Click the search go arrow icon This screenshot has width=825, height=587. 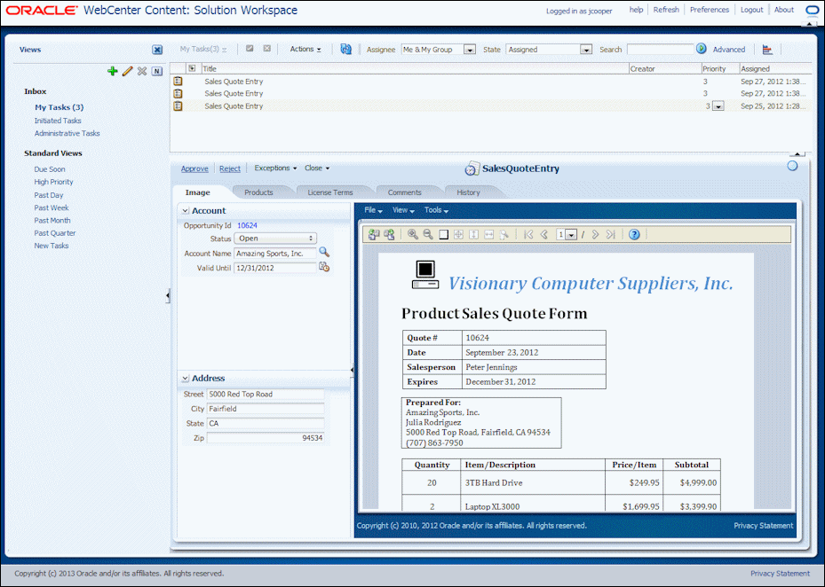pyautogui.click(x=702, y=49)
